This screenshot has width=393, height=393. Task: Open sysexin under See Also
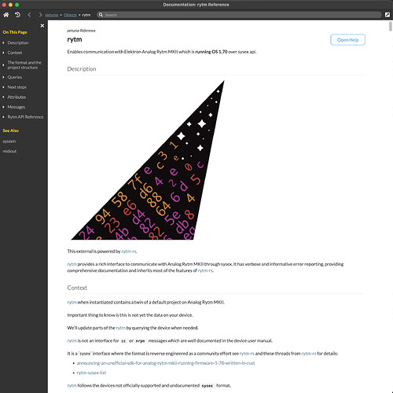point(9,141)
